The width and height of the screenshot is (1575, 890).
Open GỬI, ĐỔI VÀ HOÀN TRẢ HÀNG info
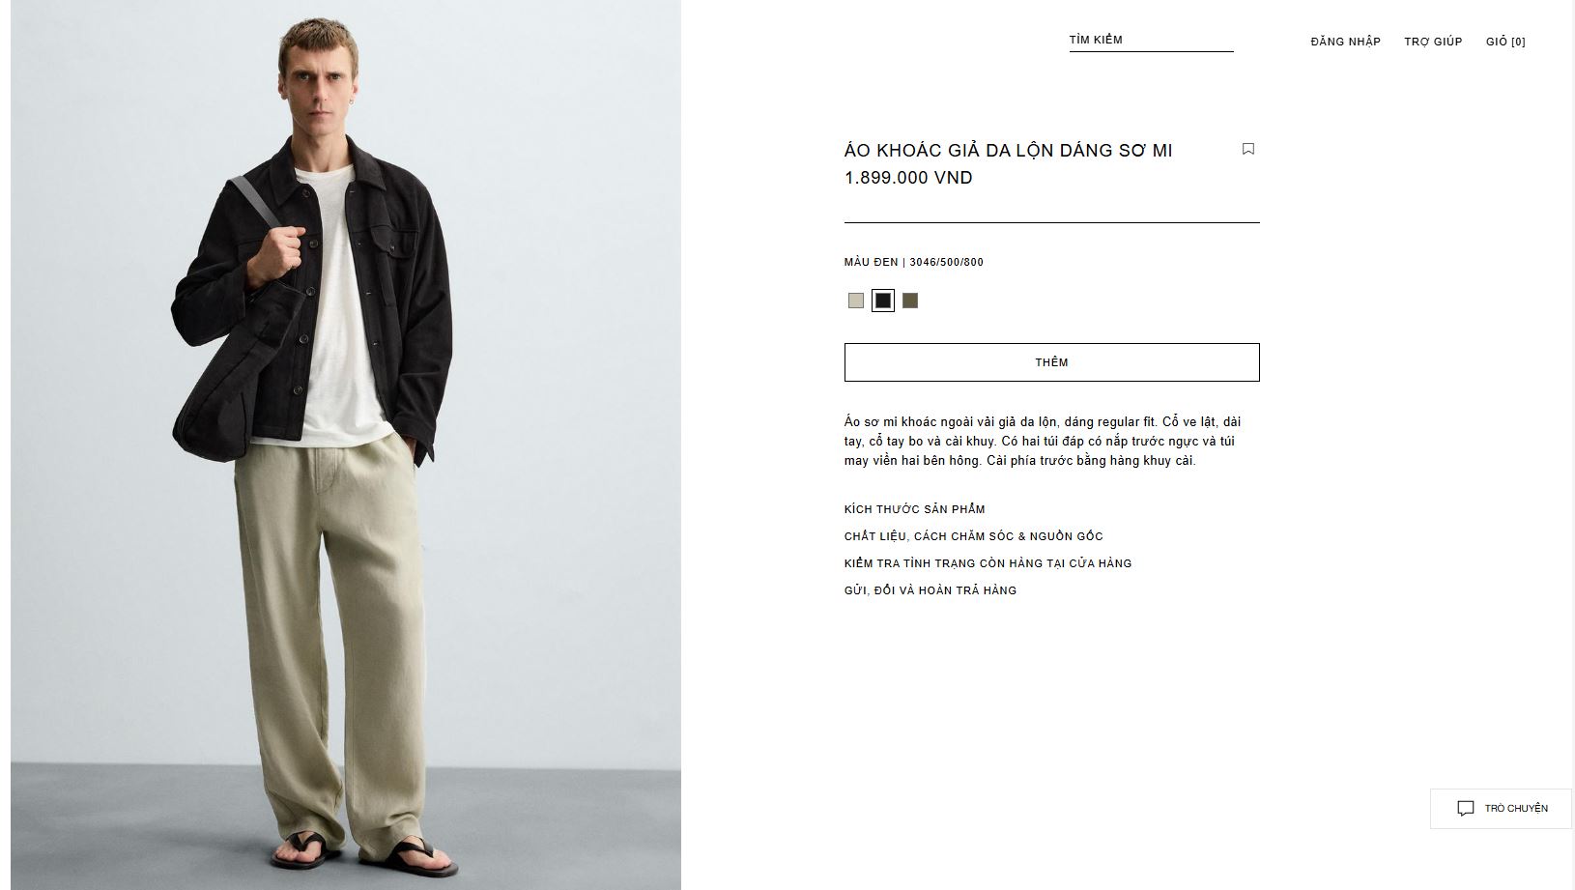point(931,590)
